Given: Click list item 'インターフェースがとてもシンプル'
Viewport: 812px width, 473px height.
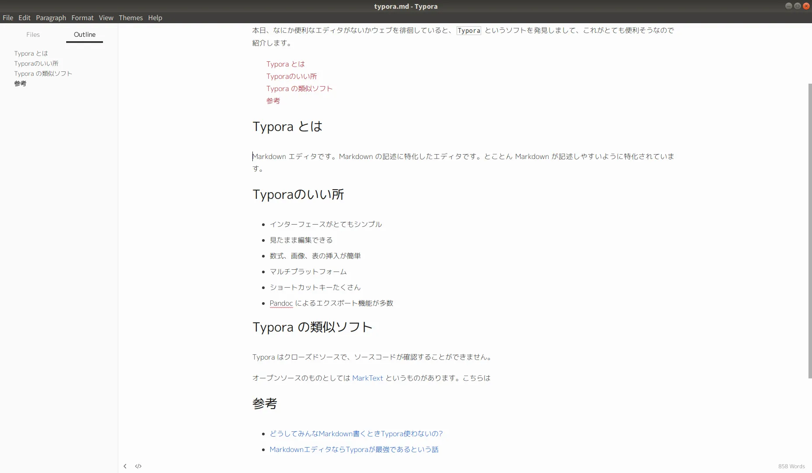Looking at the screenshot, I should 326,224.
